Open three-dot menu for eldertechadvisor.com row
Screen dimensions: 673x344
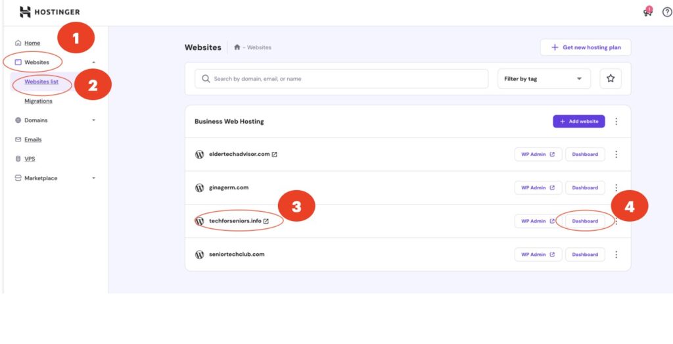click(616, 155)
